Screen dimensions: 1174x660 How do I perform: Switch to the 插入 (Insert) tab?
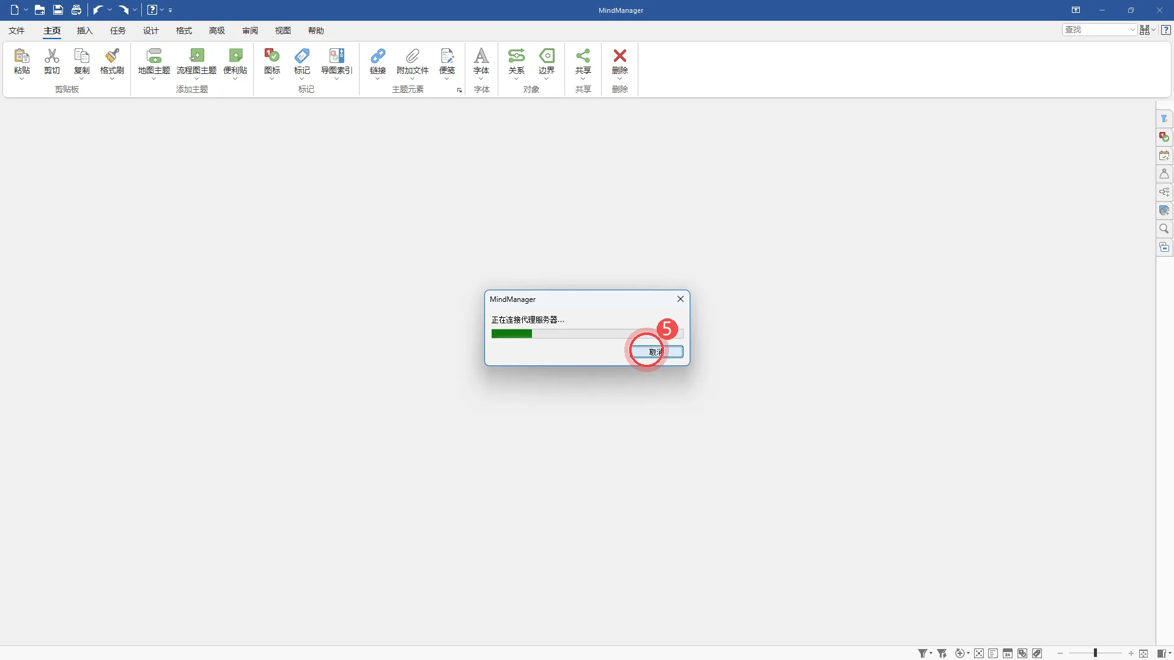pos(84,31)
